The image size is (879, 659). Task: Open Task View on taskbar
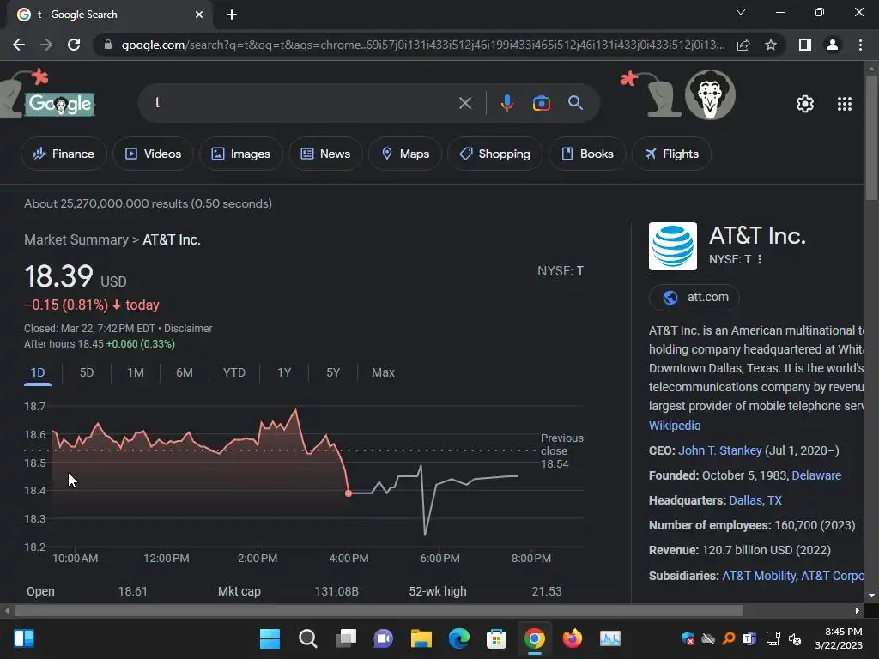[345, 638]
